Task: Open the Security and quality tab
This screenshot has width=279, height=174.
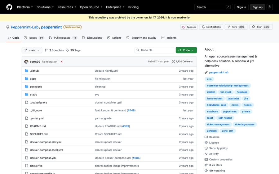Action: [x=141, y=38]
